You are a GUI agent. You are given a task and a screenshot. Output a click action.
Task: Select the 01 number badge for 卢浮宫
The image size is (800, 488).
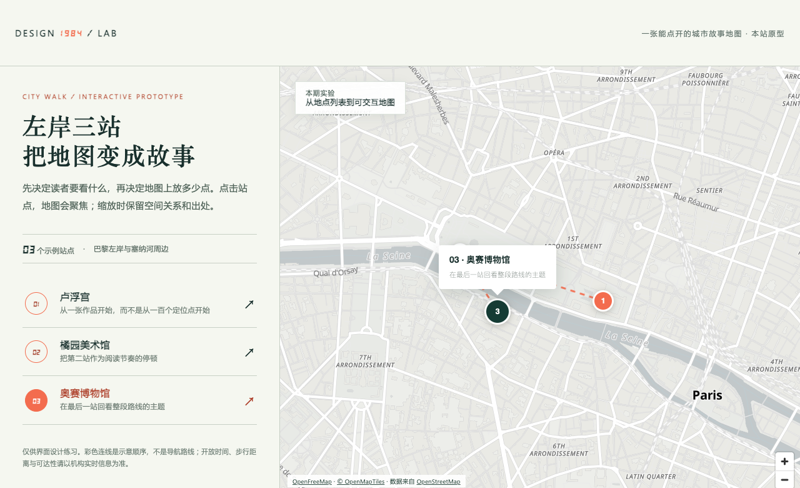coord(36,304)
